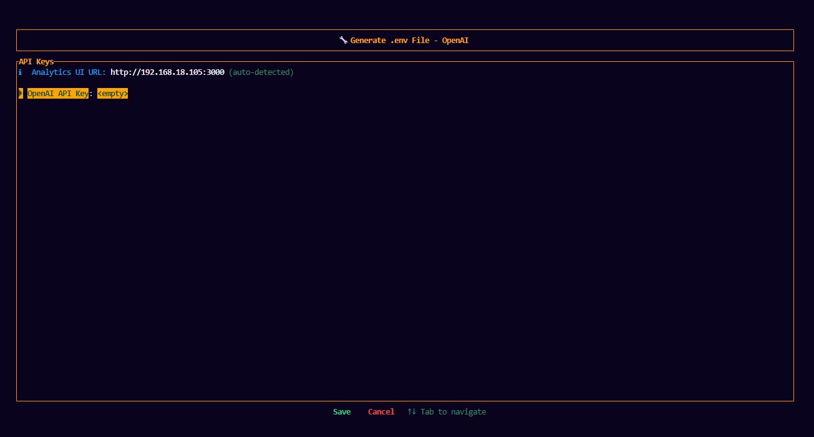Click the 'Generate .env File - OpenAI' title
This screenshot has height=437, width=814.
(x=409, y=40)
